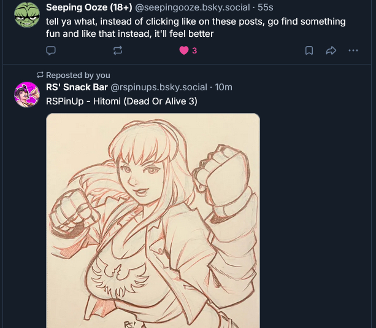Bookmark the Seeping Ooze post
Viewport: 376px width, 328px height.
coord(310,50)
